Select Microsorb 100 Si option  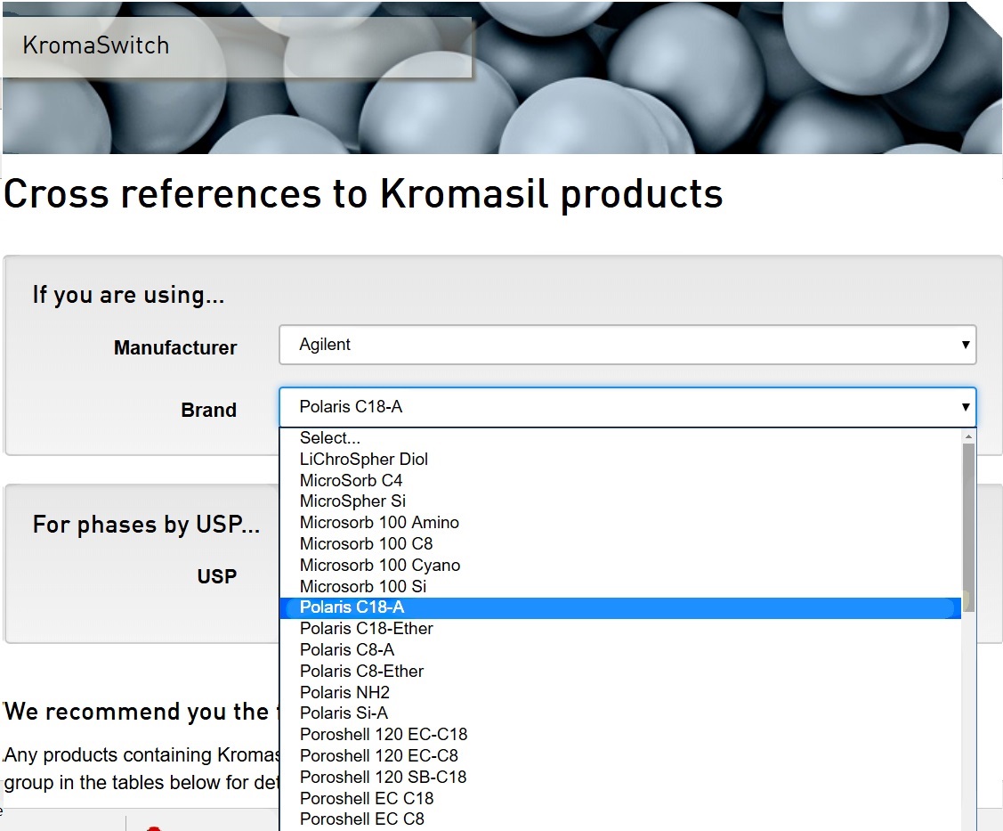pyautogui.click(x=620, y=586)
